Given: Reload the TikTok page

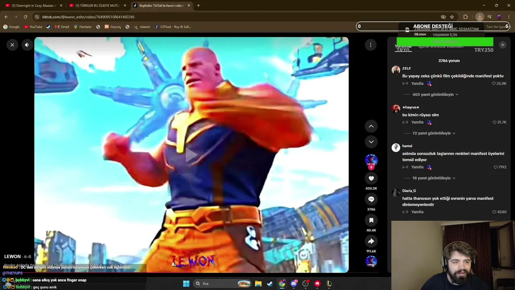Looking at the screenshot, I should 25,17.
